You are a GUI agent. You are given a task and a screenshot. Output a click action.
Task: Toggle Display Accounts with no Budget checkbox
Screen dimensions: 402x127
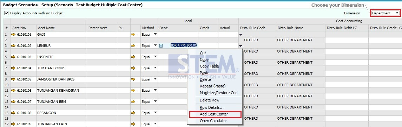pyautogui.click(x=6, y=13)
